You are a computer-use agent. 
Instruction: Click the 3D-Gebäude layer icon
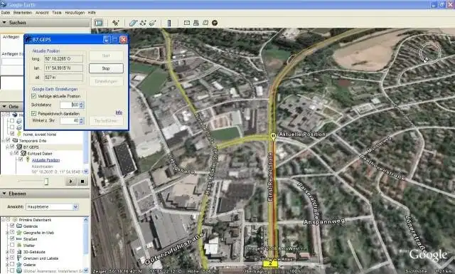19,252
